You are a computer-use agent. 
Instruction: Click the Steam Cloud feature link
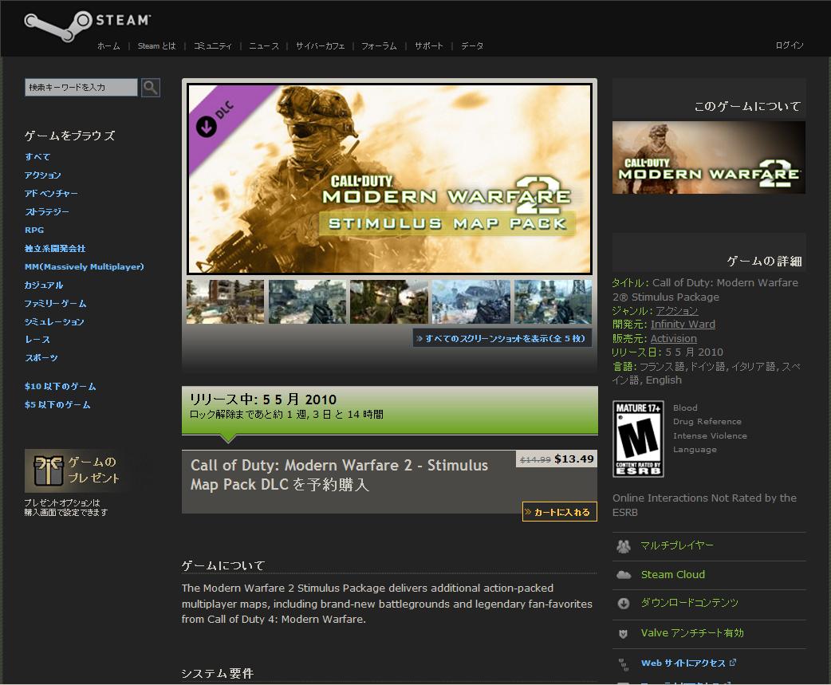pyautogui.click(x=673, y=575)
